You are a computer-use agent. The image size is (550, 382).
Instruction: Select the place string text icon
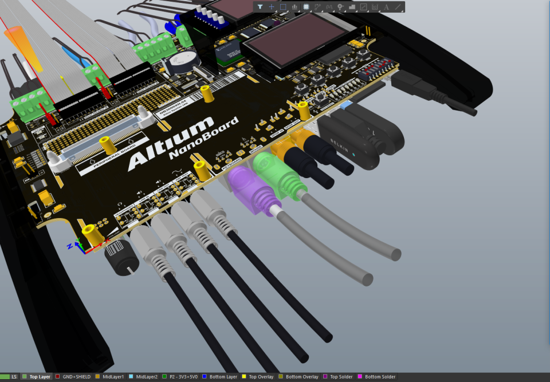387,7
